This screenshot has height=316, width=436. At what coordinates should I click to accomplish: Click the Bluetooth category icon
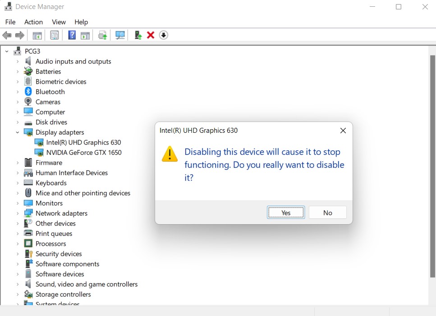(x=28, y=91)
